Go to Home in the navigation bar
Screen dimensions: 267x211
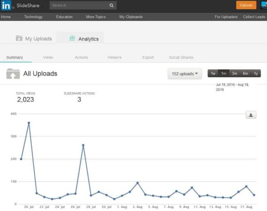6,17
